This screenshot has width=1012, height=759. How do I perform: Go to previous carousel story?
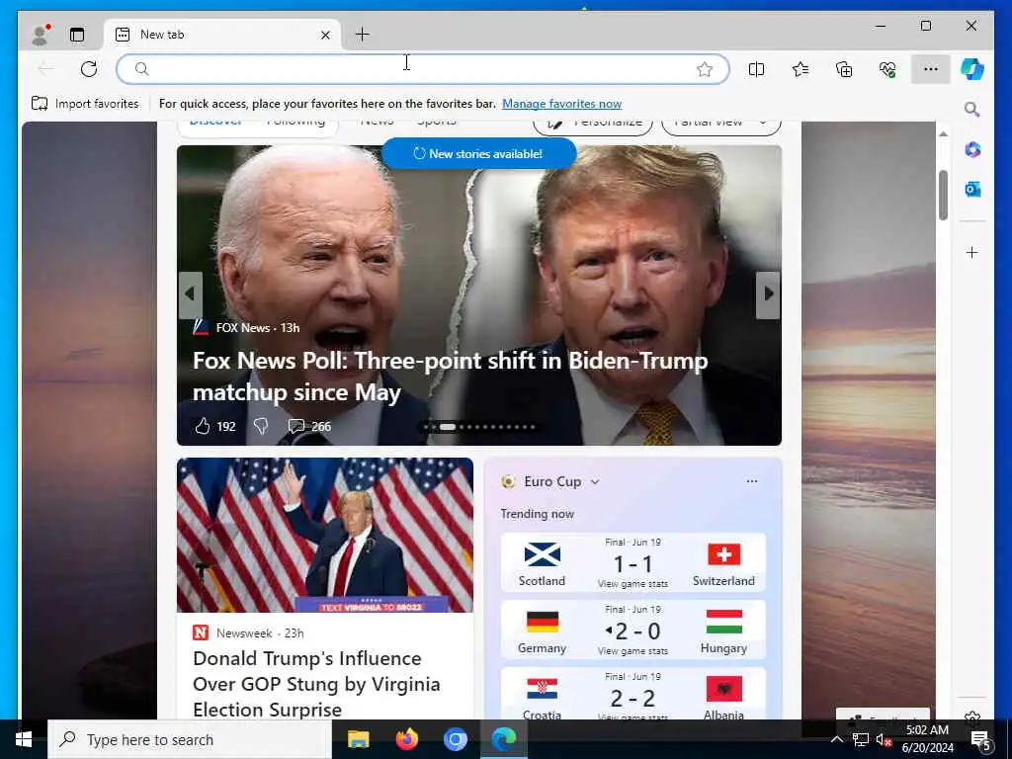click(190, 295)
